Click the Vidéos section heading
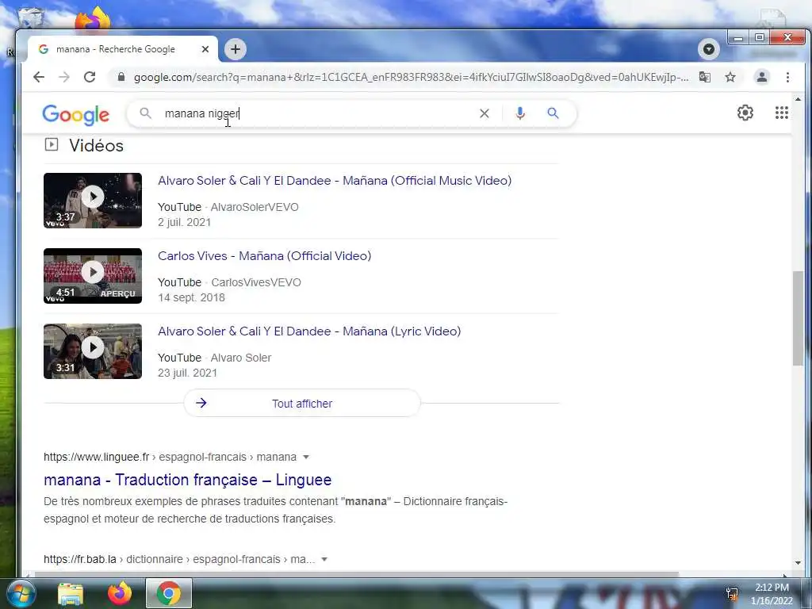The height and width of the screenshot is (609, 812). pyautogui.click(x=96, y=146)
